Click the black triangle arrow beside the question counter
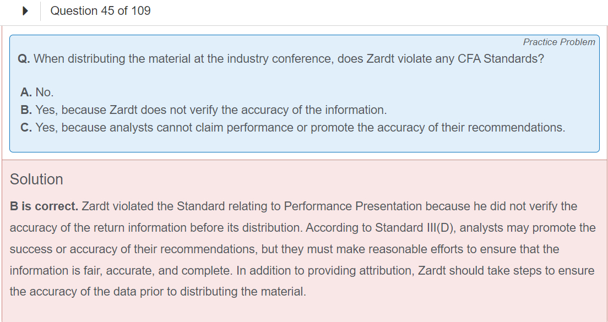 click(25, 11)
